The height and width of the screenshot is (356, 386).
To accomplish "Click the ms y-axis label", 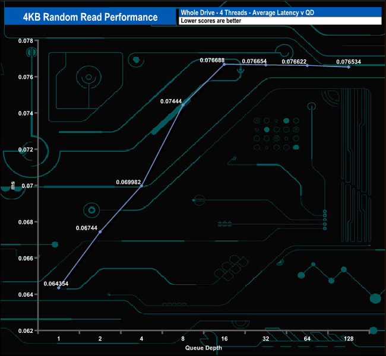I will click(13, 186).
